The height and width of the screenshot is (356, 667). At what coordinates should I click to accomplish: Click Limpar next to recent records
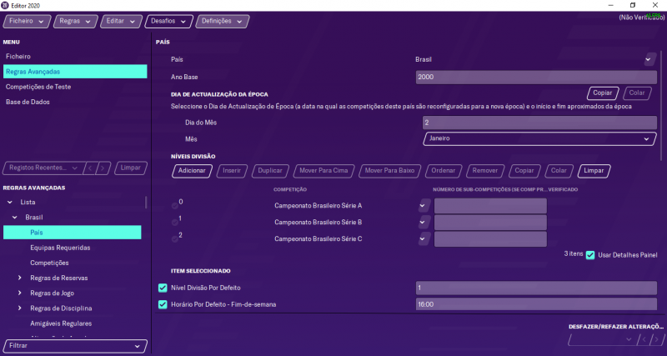[131, 168]
